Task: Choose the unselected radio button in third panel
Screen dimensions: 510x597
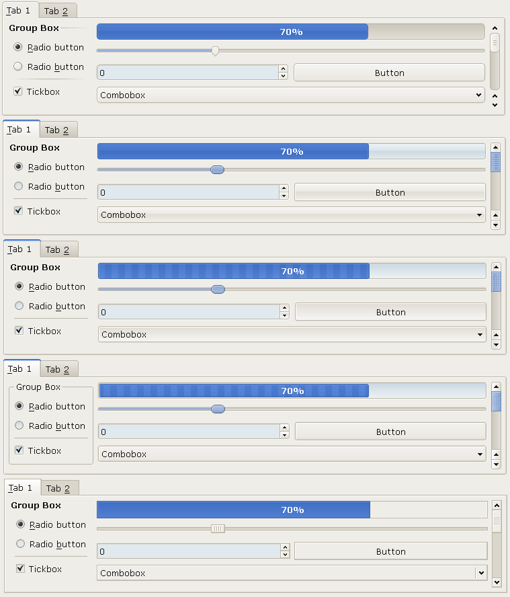Action: pyautogui.click(x=19, y=306)
